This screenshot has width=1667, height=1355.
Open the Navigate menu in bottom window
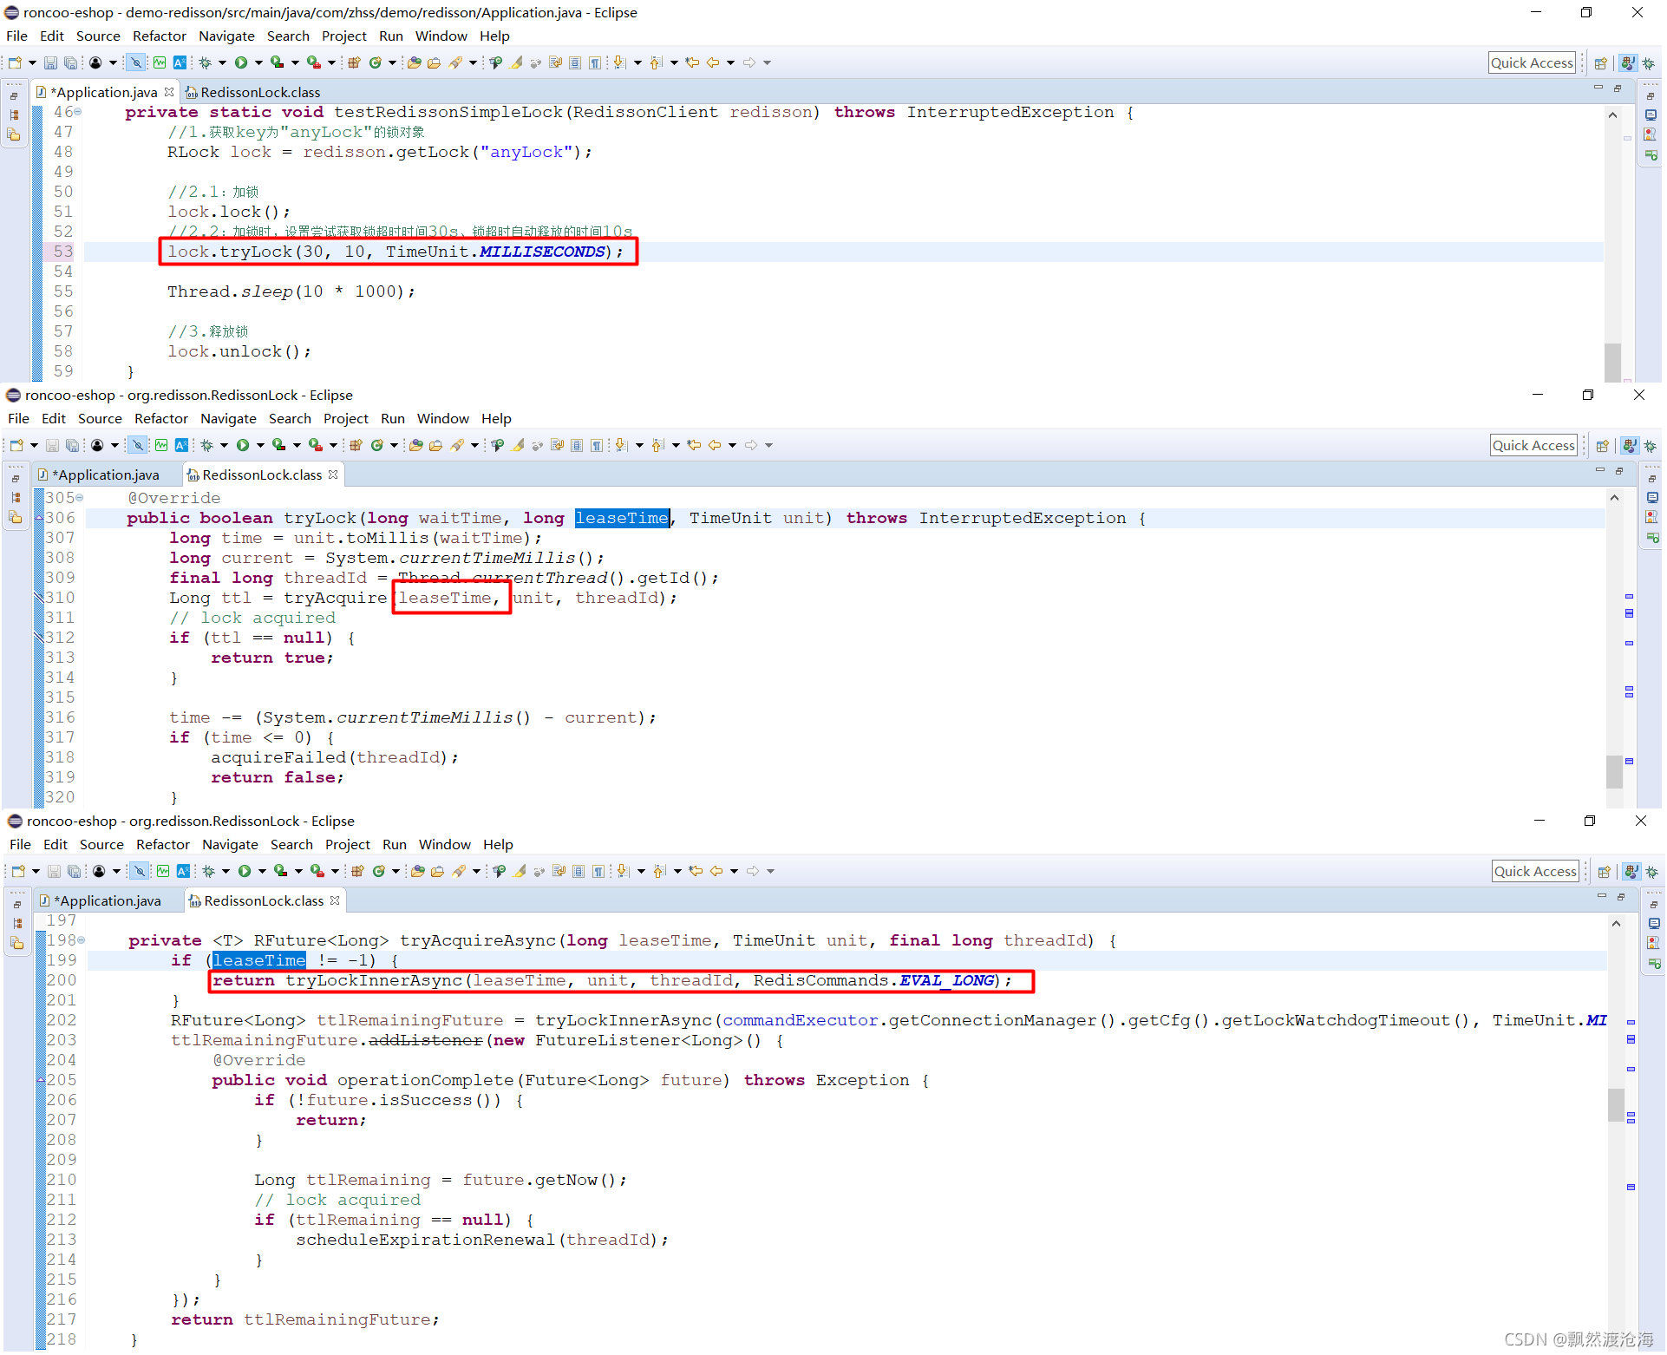point(230,844)
